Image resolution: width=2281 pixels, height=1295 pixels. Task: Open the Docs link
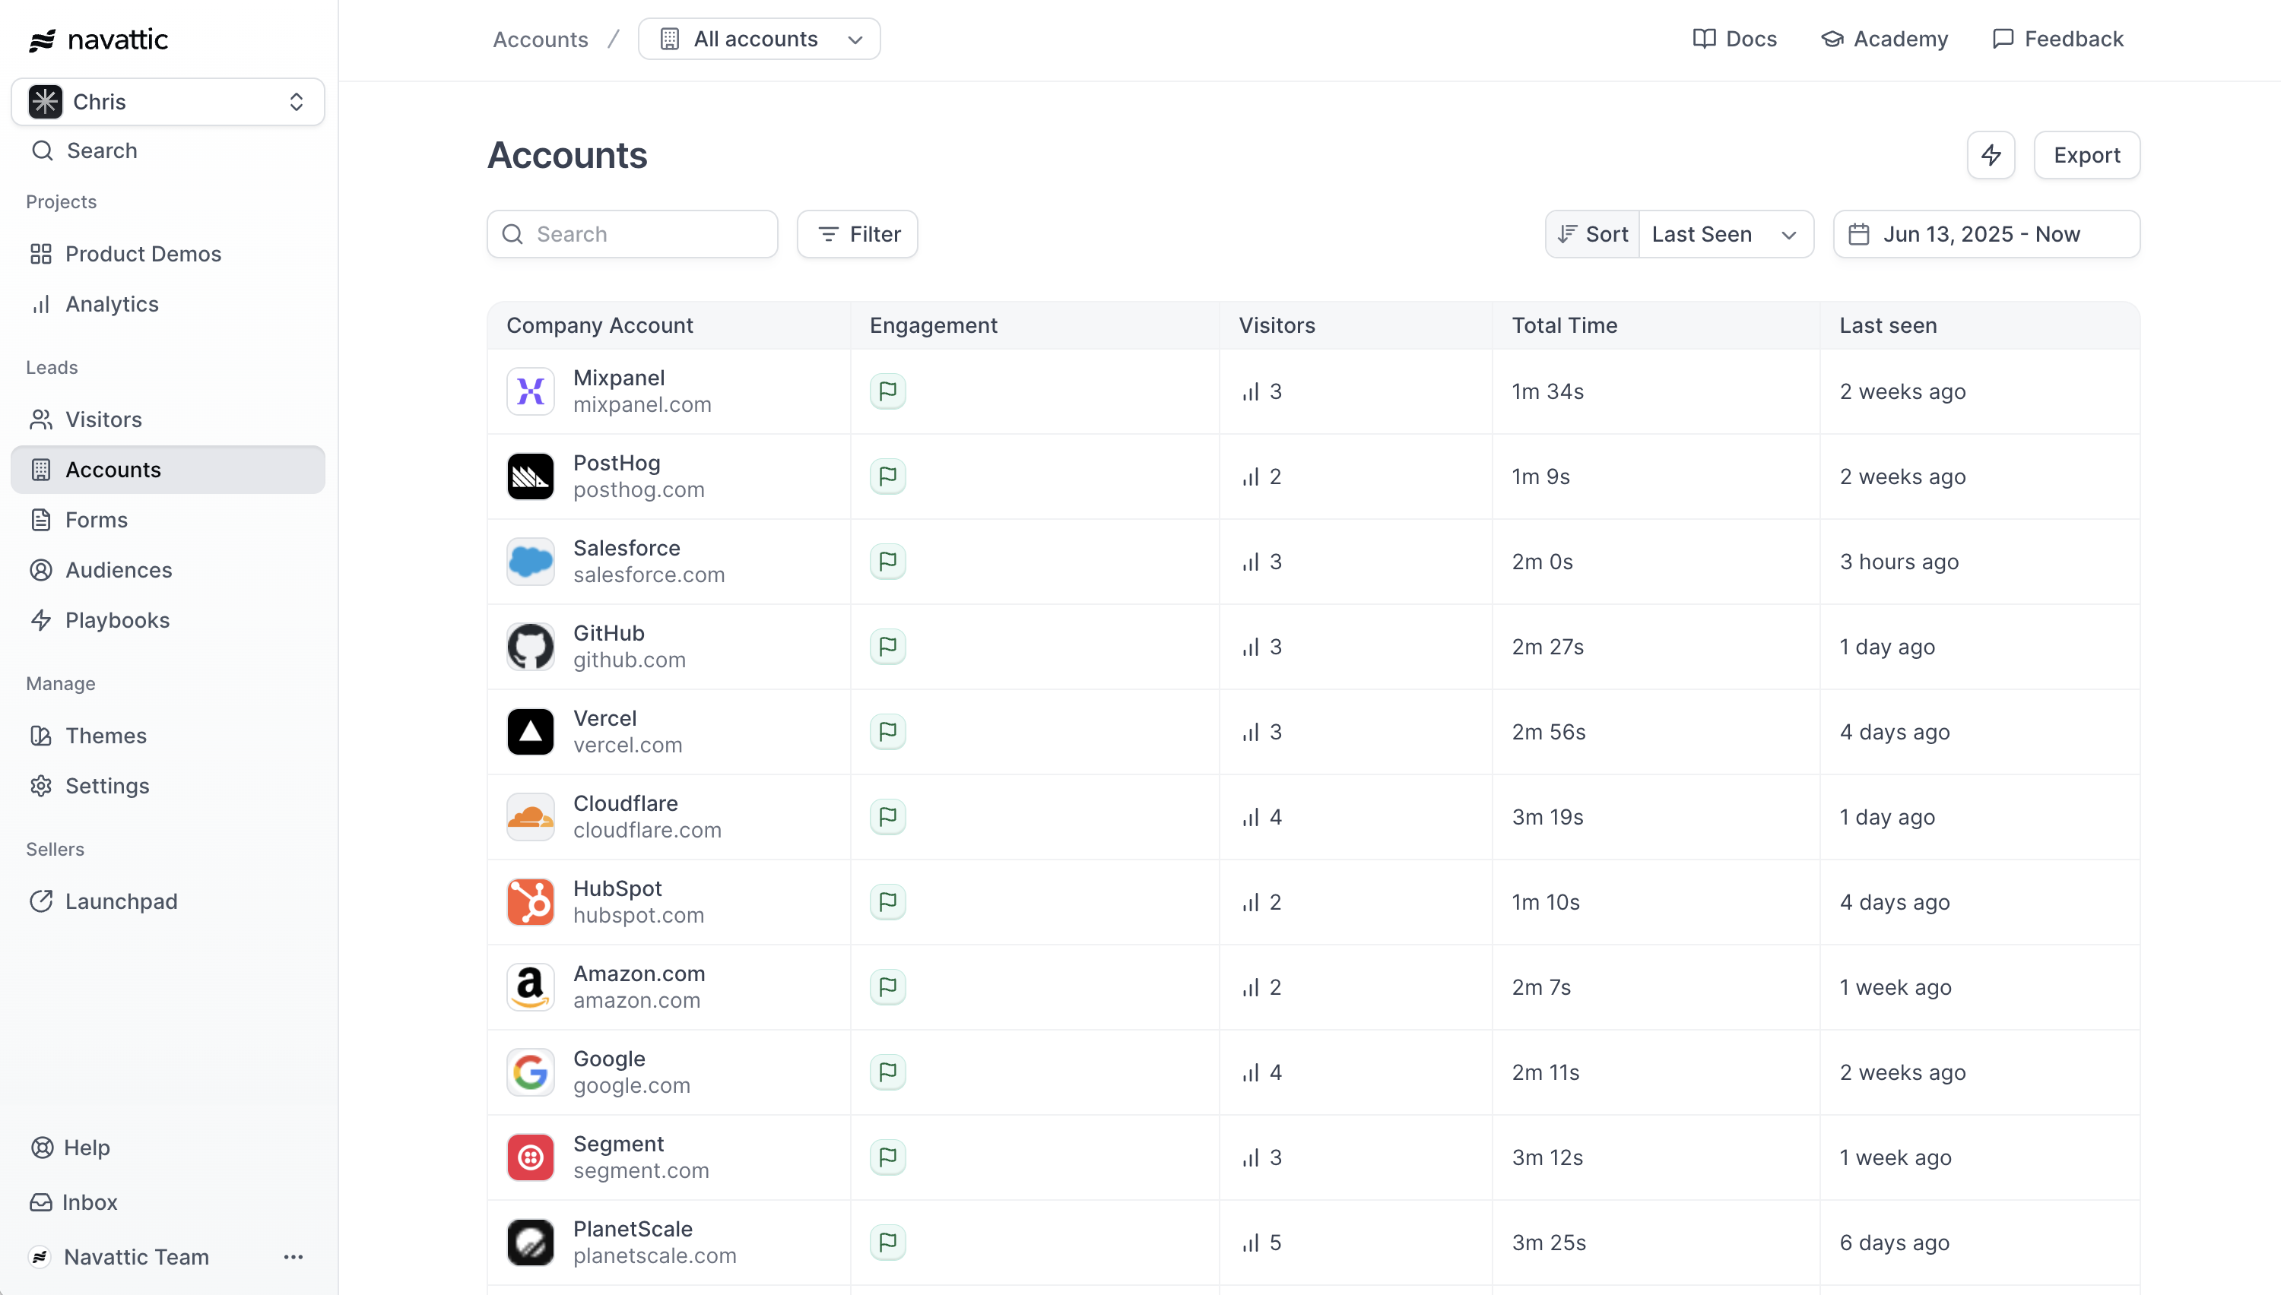pyautogui.click(x=1734, y=39)
